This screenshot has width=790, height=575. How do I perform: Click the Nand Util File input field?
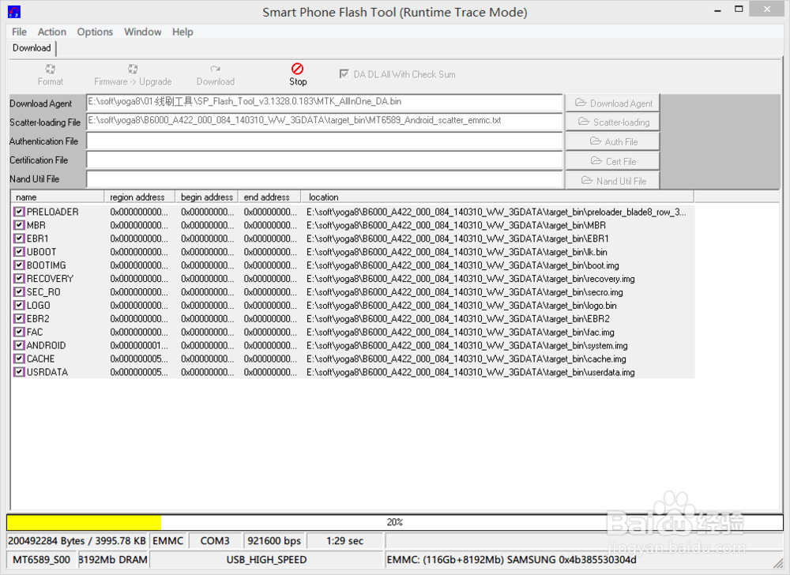(325, 179)
